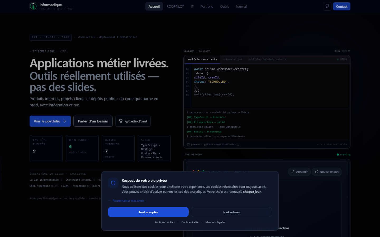Switch to schema.prisma editor tab

(x=232, y=59)
